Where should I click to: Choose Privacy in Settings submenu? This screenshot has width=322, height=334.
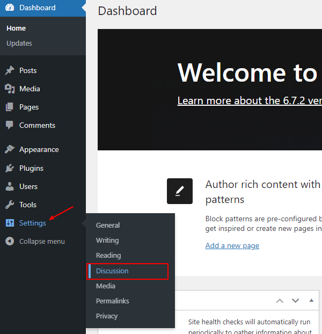click(x=107, y=316)
